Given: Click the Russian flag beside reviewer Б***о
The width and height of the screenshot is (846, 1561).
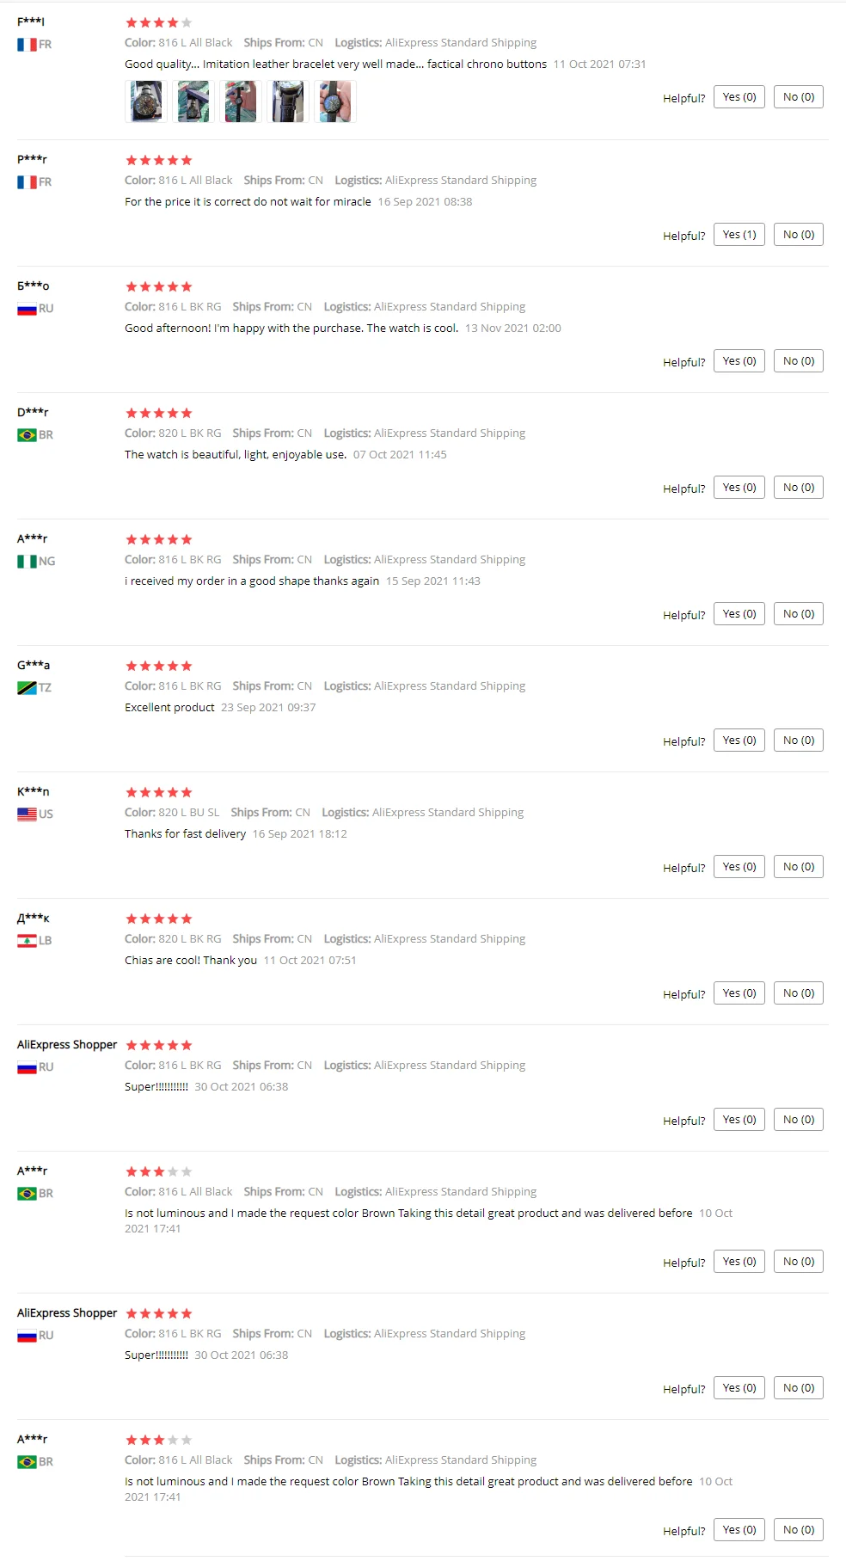Looking at the screenshot, I should coord(27,309).
